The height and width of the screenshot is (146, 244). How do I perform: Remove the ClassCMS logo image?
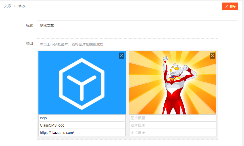(122, 56)
